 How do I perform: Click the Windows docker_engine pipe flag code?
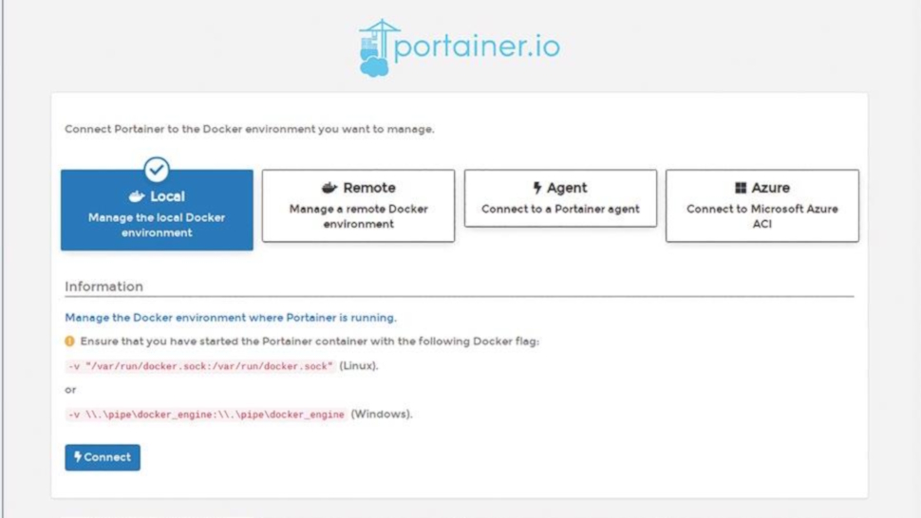point(206,415)
